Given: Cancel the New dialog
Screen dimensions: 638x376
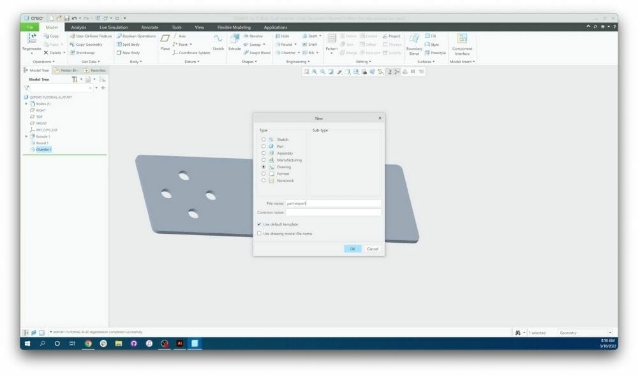Looking at the screenshot, I should 373,249.
